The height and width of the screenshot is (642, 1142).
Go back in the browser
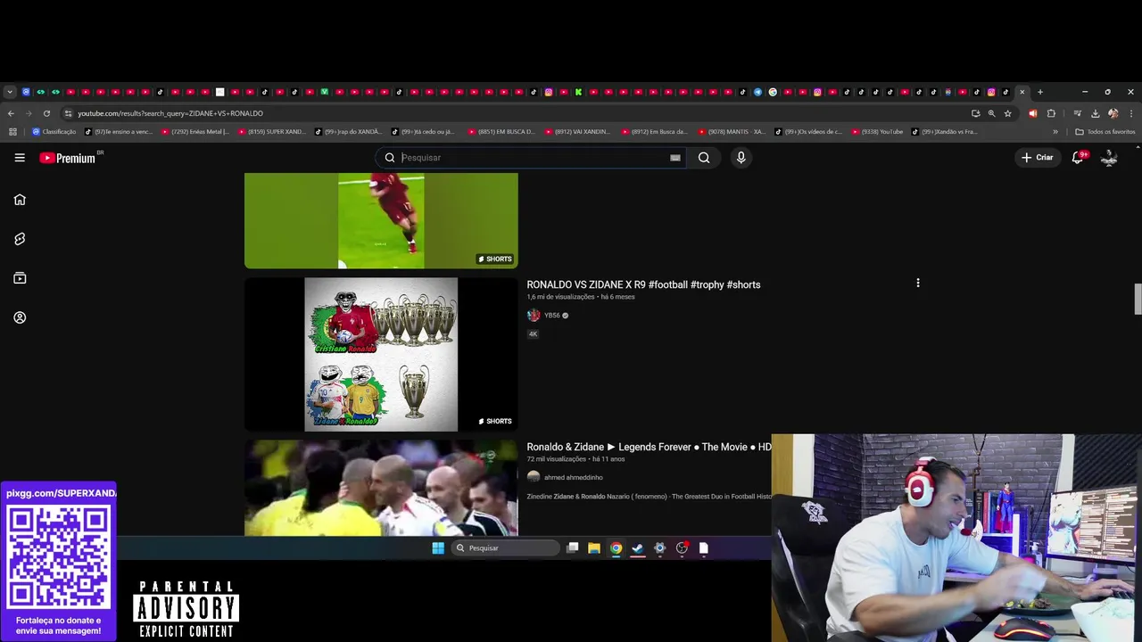coord(11,113)
